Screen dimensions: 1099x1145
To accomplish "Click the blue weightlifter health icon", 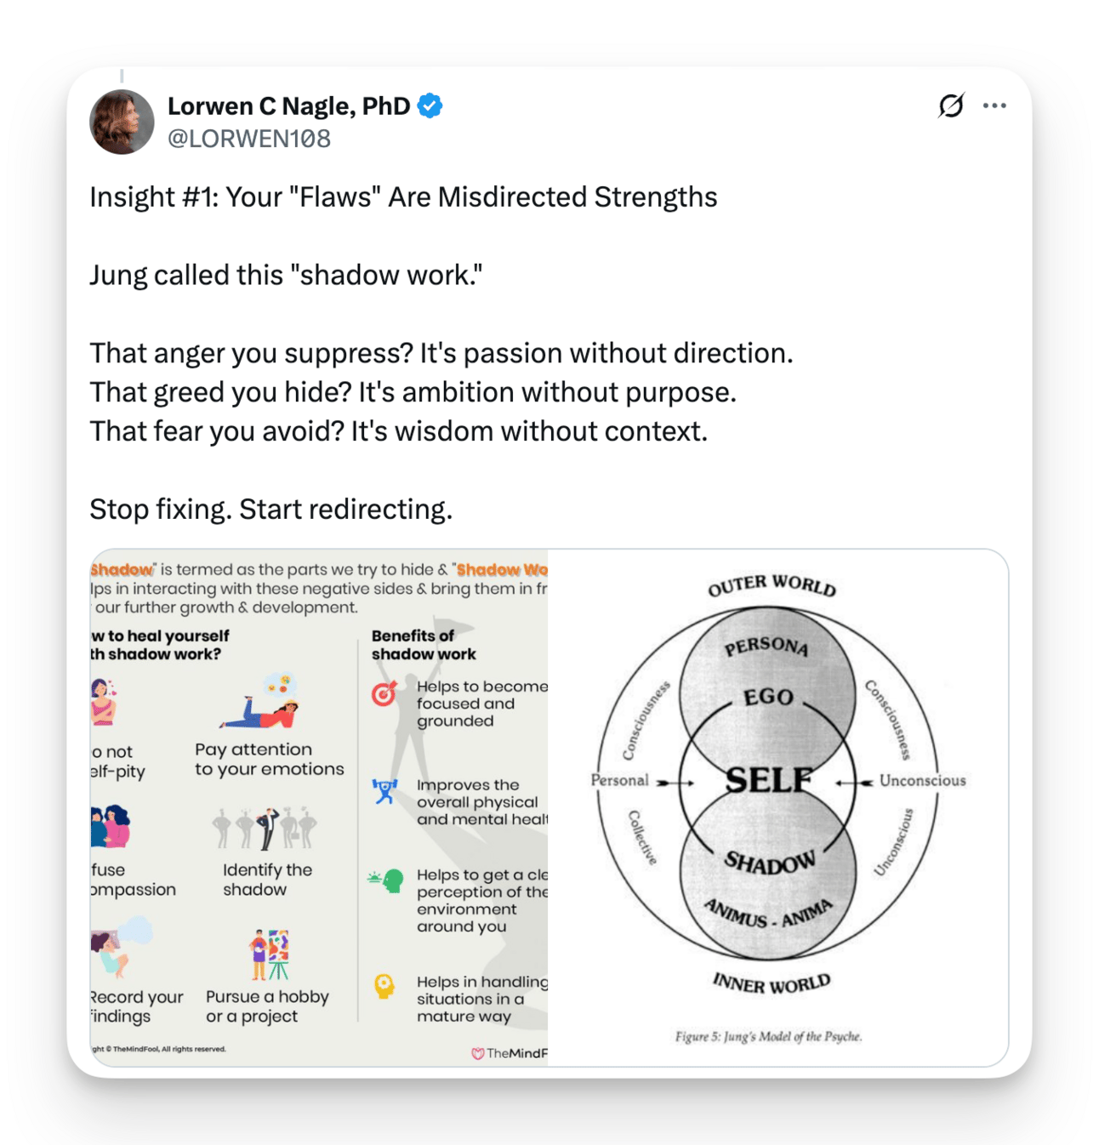I will pyautogui.click(x=385, y=791).
